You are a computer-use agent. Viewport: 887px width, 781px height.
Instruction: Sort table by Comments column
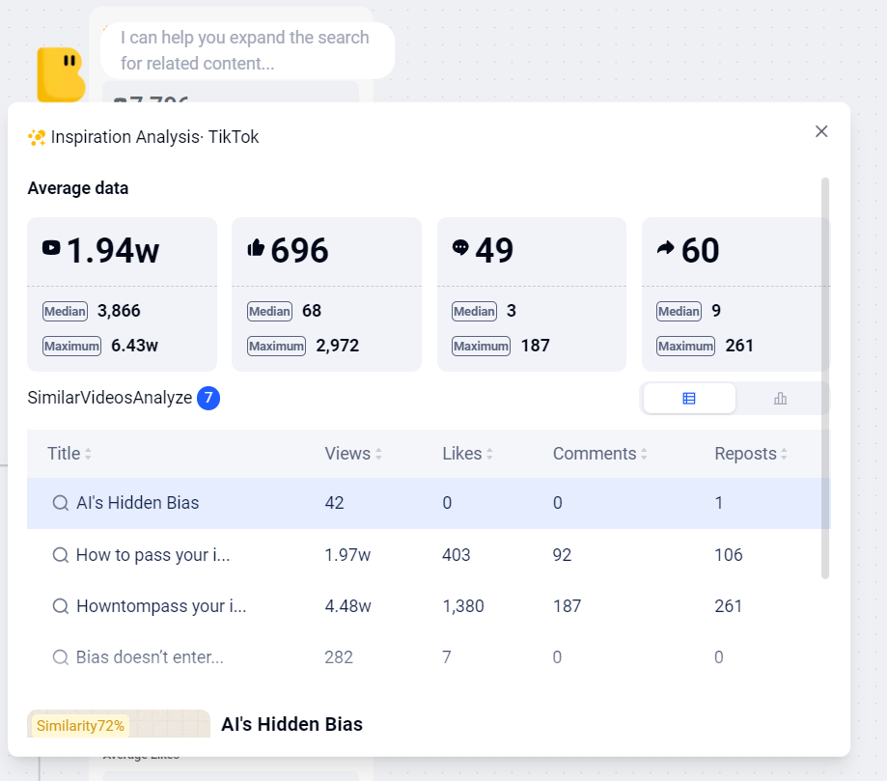(x=644, y=454)
